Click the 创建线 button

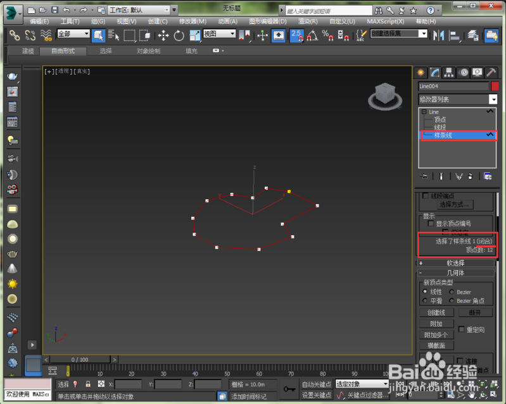[436, 312]
